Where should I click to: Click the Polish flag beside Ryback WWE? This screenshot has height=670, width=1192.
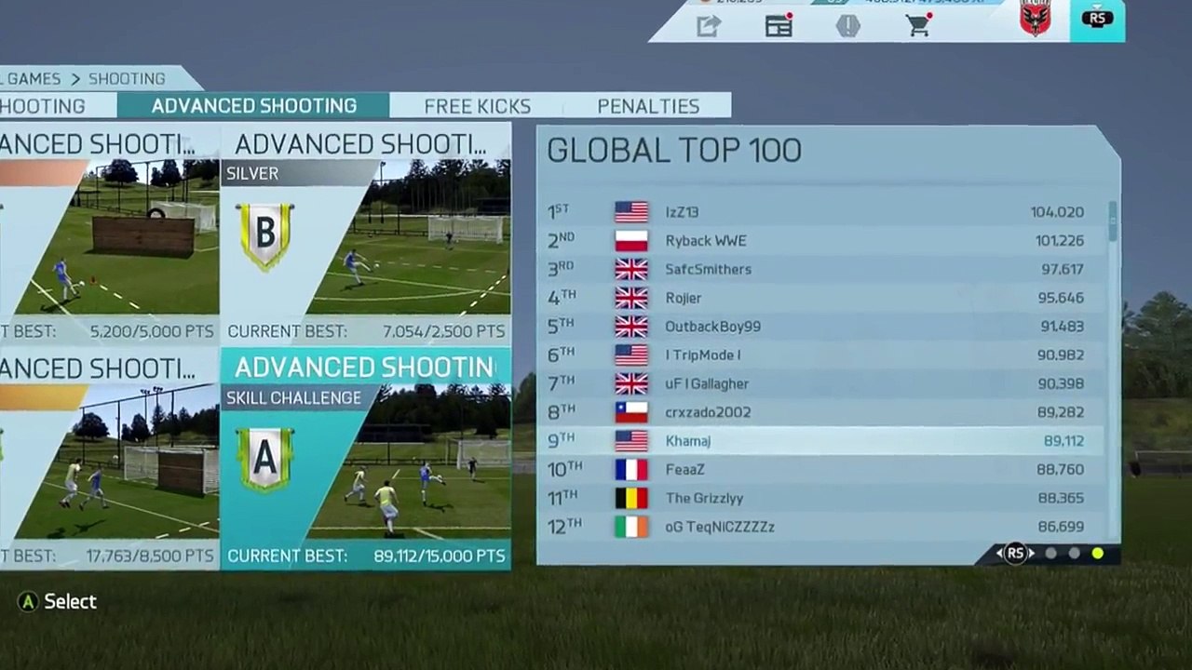pyautogui.click(x=631, y=241)
